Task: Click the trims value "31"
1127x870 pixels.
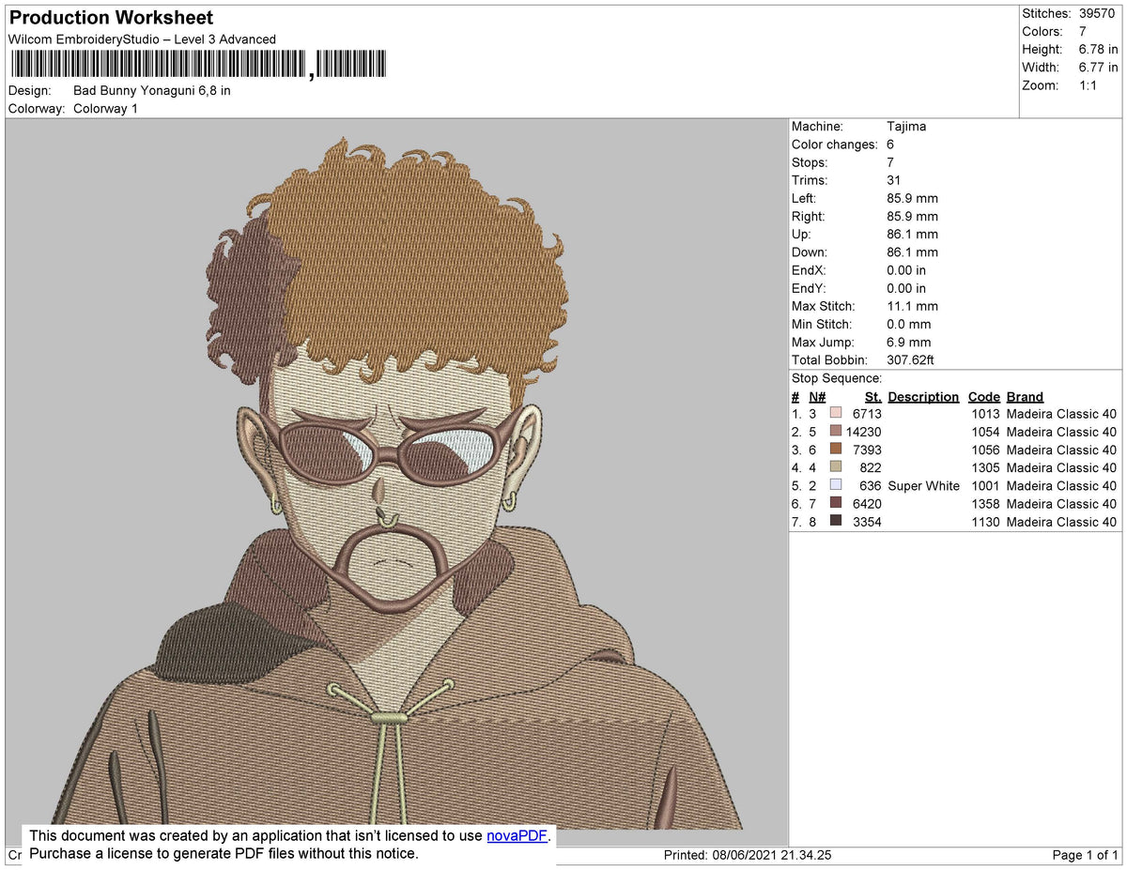Action: [893, 180]
